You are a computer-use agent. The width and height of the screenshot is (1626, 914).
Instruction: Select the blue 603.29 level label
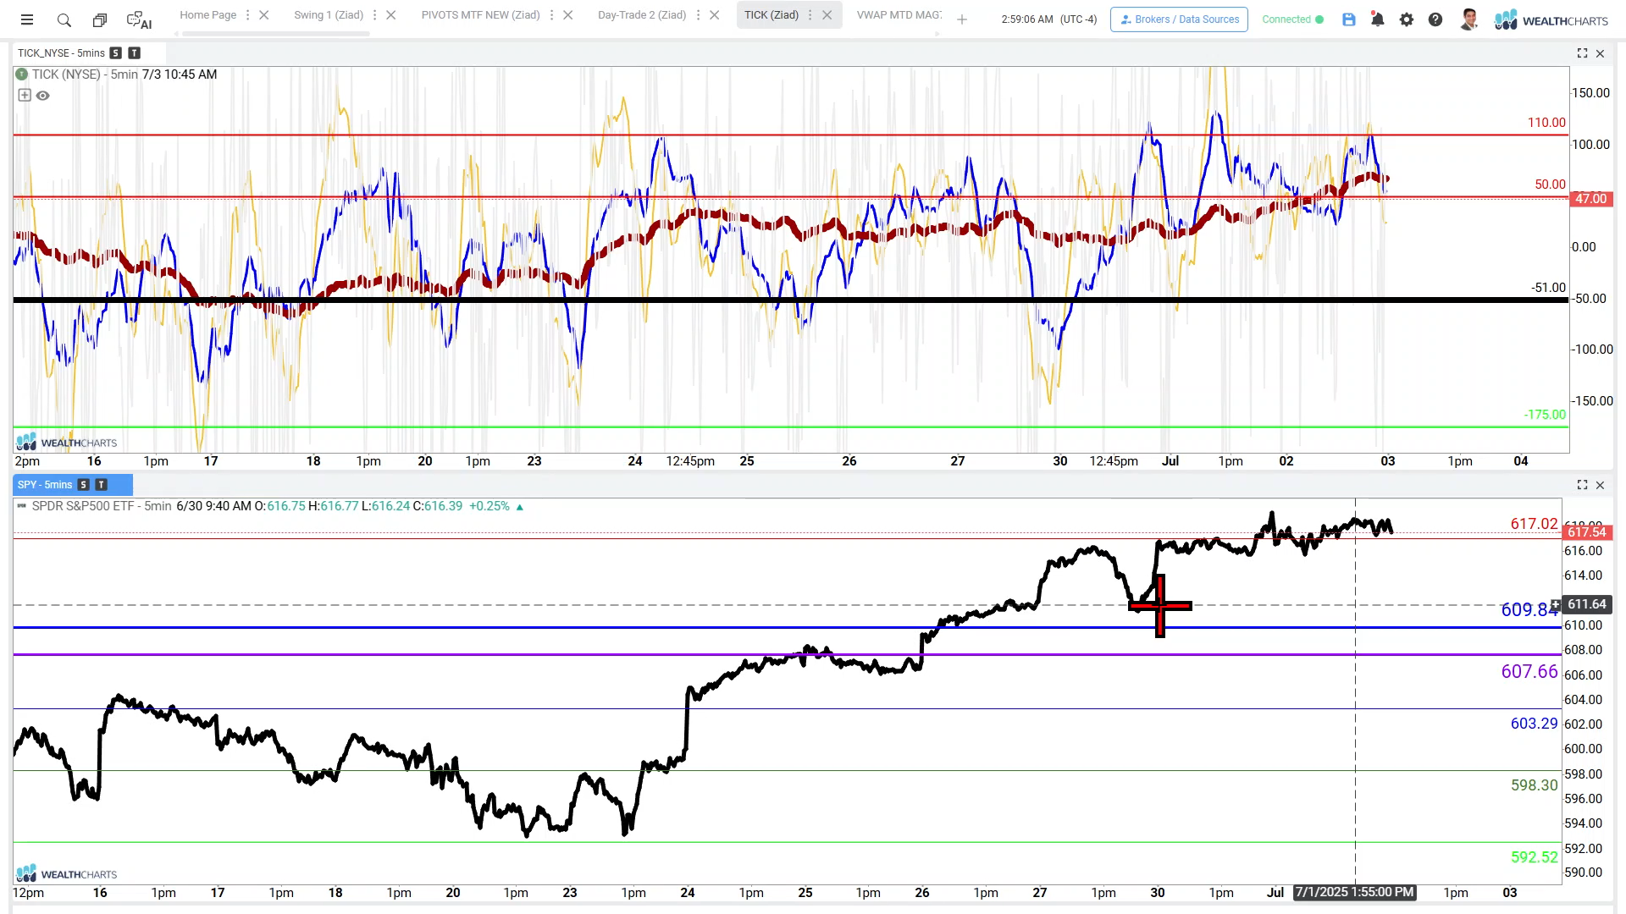click(1534, 724)
